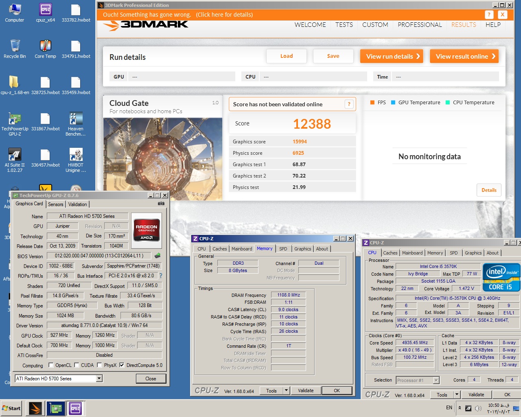521x417 pixels.
Task: Click the orange question mark help icon in 3DMark banner
Action: point(489,15)
